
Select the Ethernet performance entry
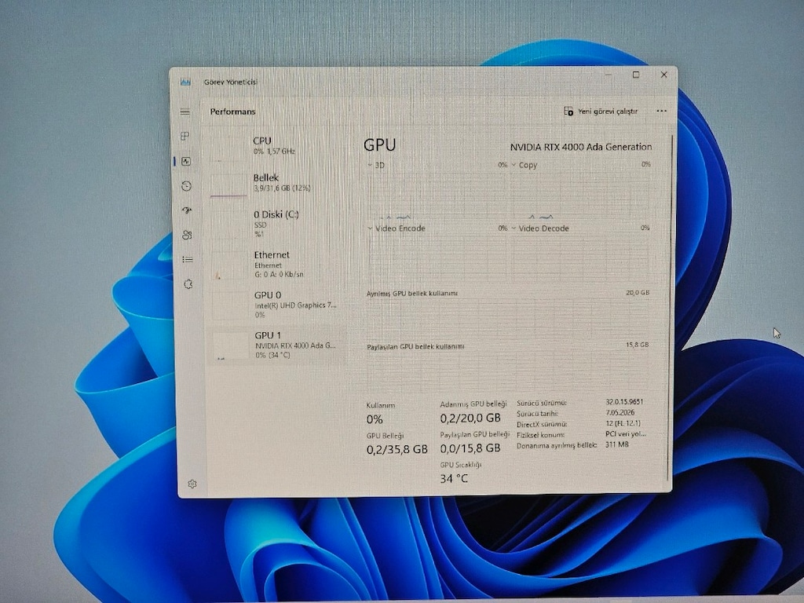click(277, 264)
